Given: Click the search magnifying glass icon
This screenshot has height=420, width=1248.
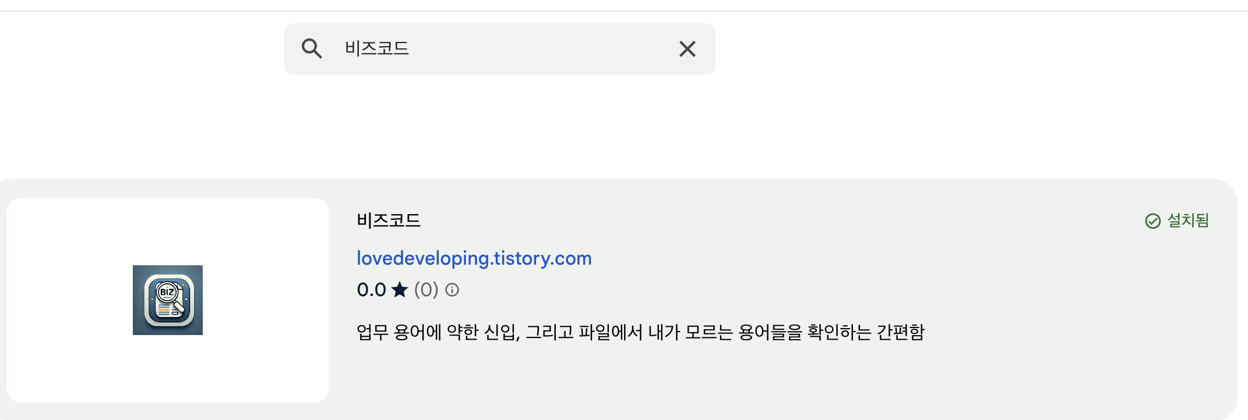Looking at the screenshot, I should 312,49.
